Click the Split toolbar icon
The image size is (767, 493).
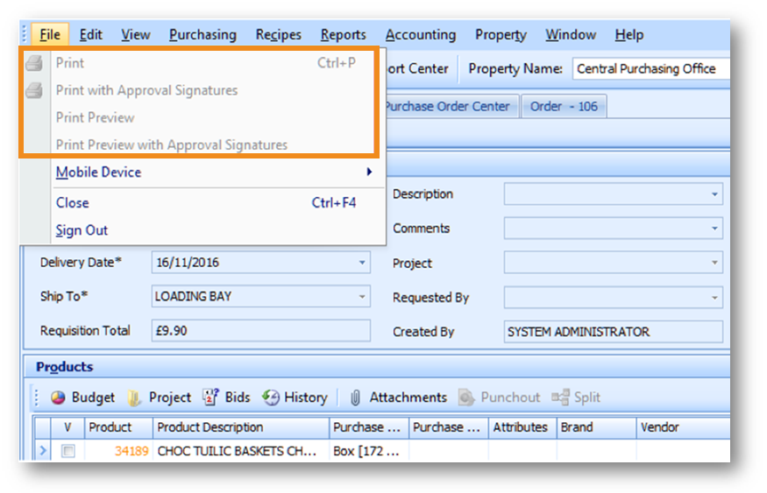[x=561, y=398]
